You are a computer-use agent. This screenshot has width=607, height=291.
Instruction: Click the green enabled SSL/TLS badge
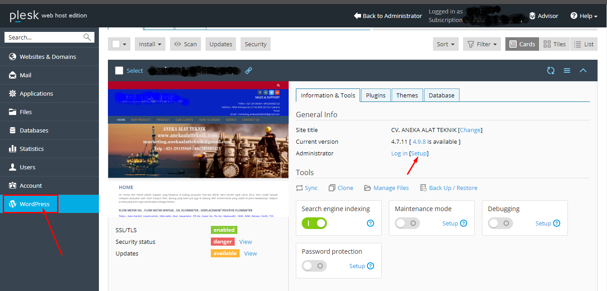[224, 230]
